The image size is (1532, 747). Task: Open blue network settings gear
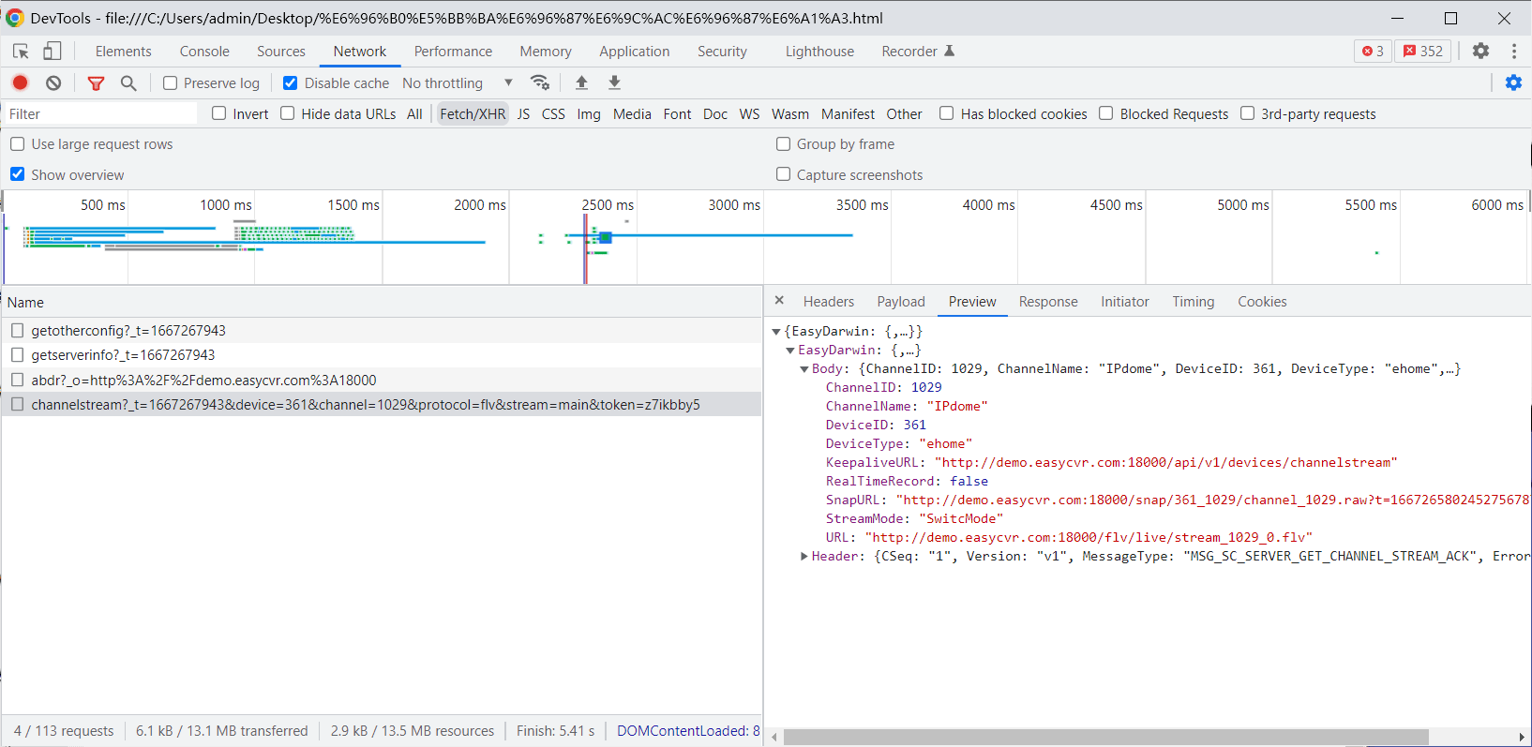pos(1513,82)
